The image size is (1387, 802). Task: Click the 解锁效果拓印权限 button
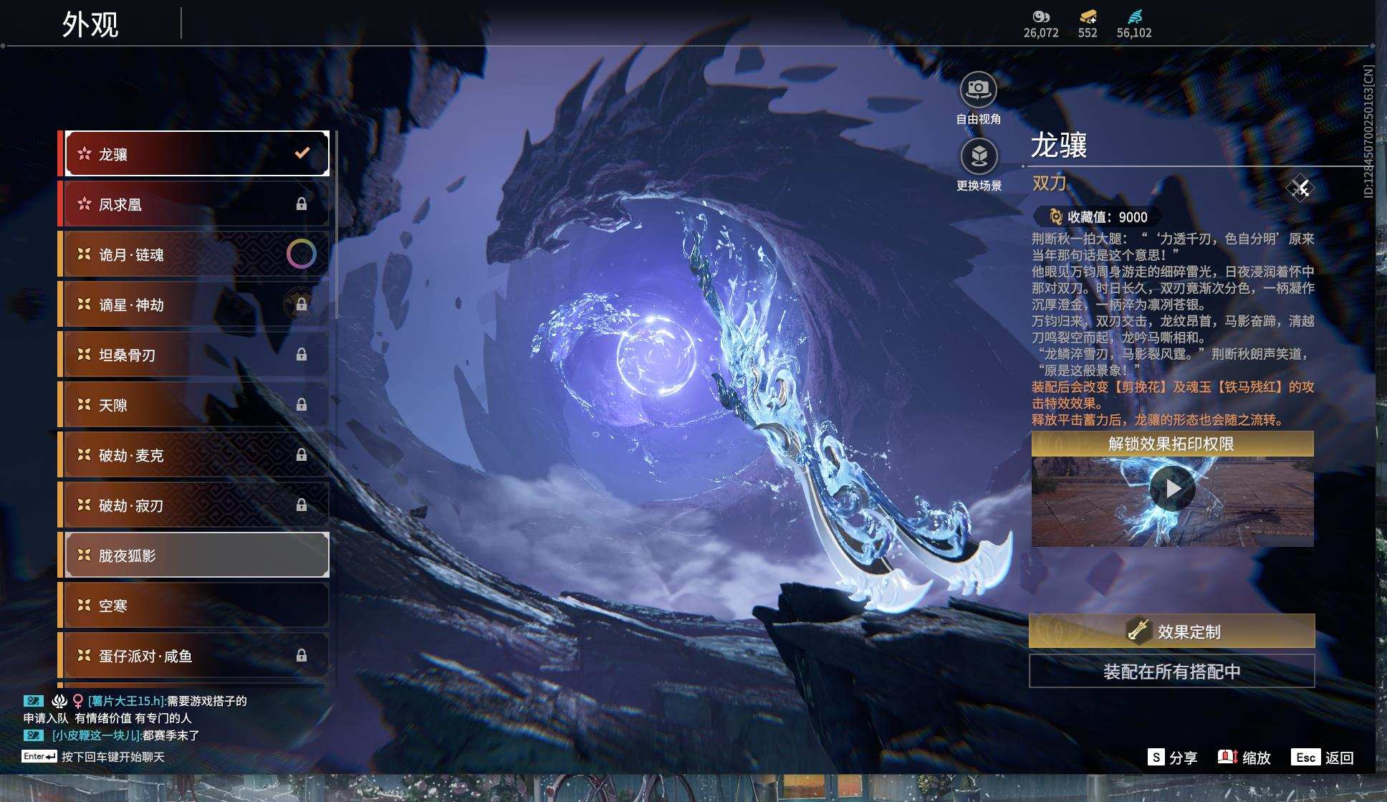[x=1172, y=444]
